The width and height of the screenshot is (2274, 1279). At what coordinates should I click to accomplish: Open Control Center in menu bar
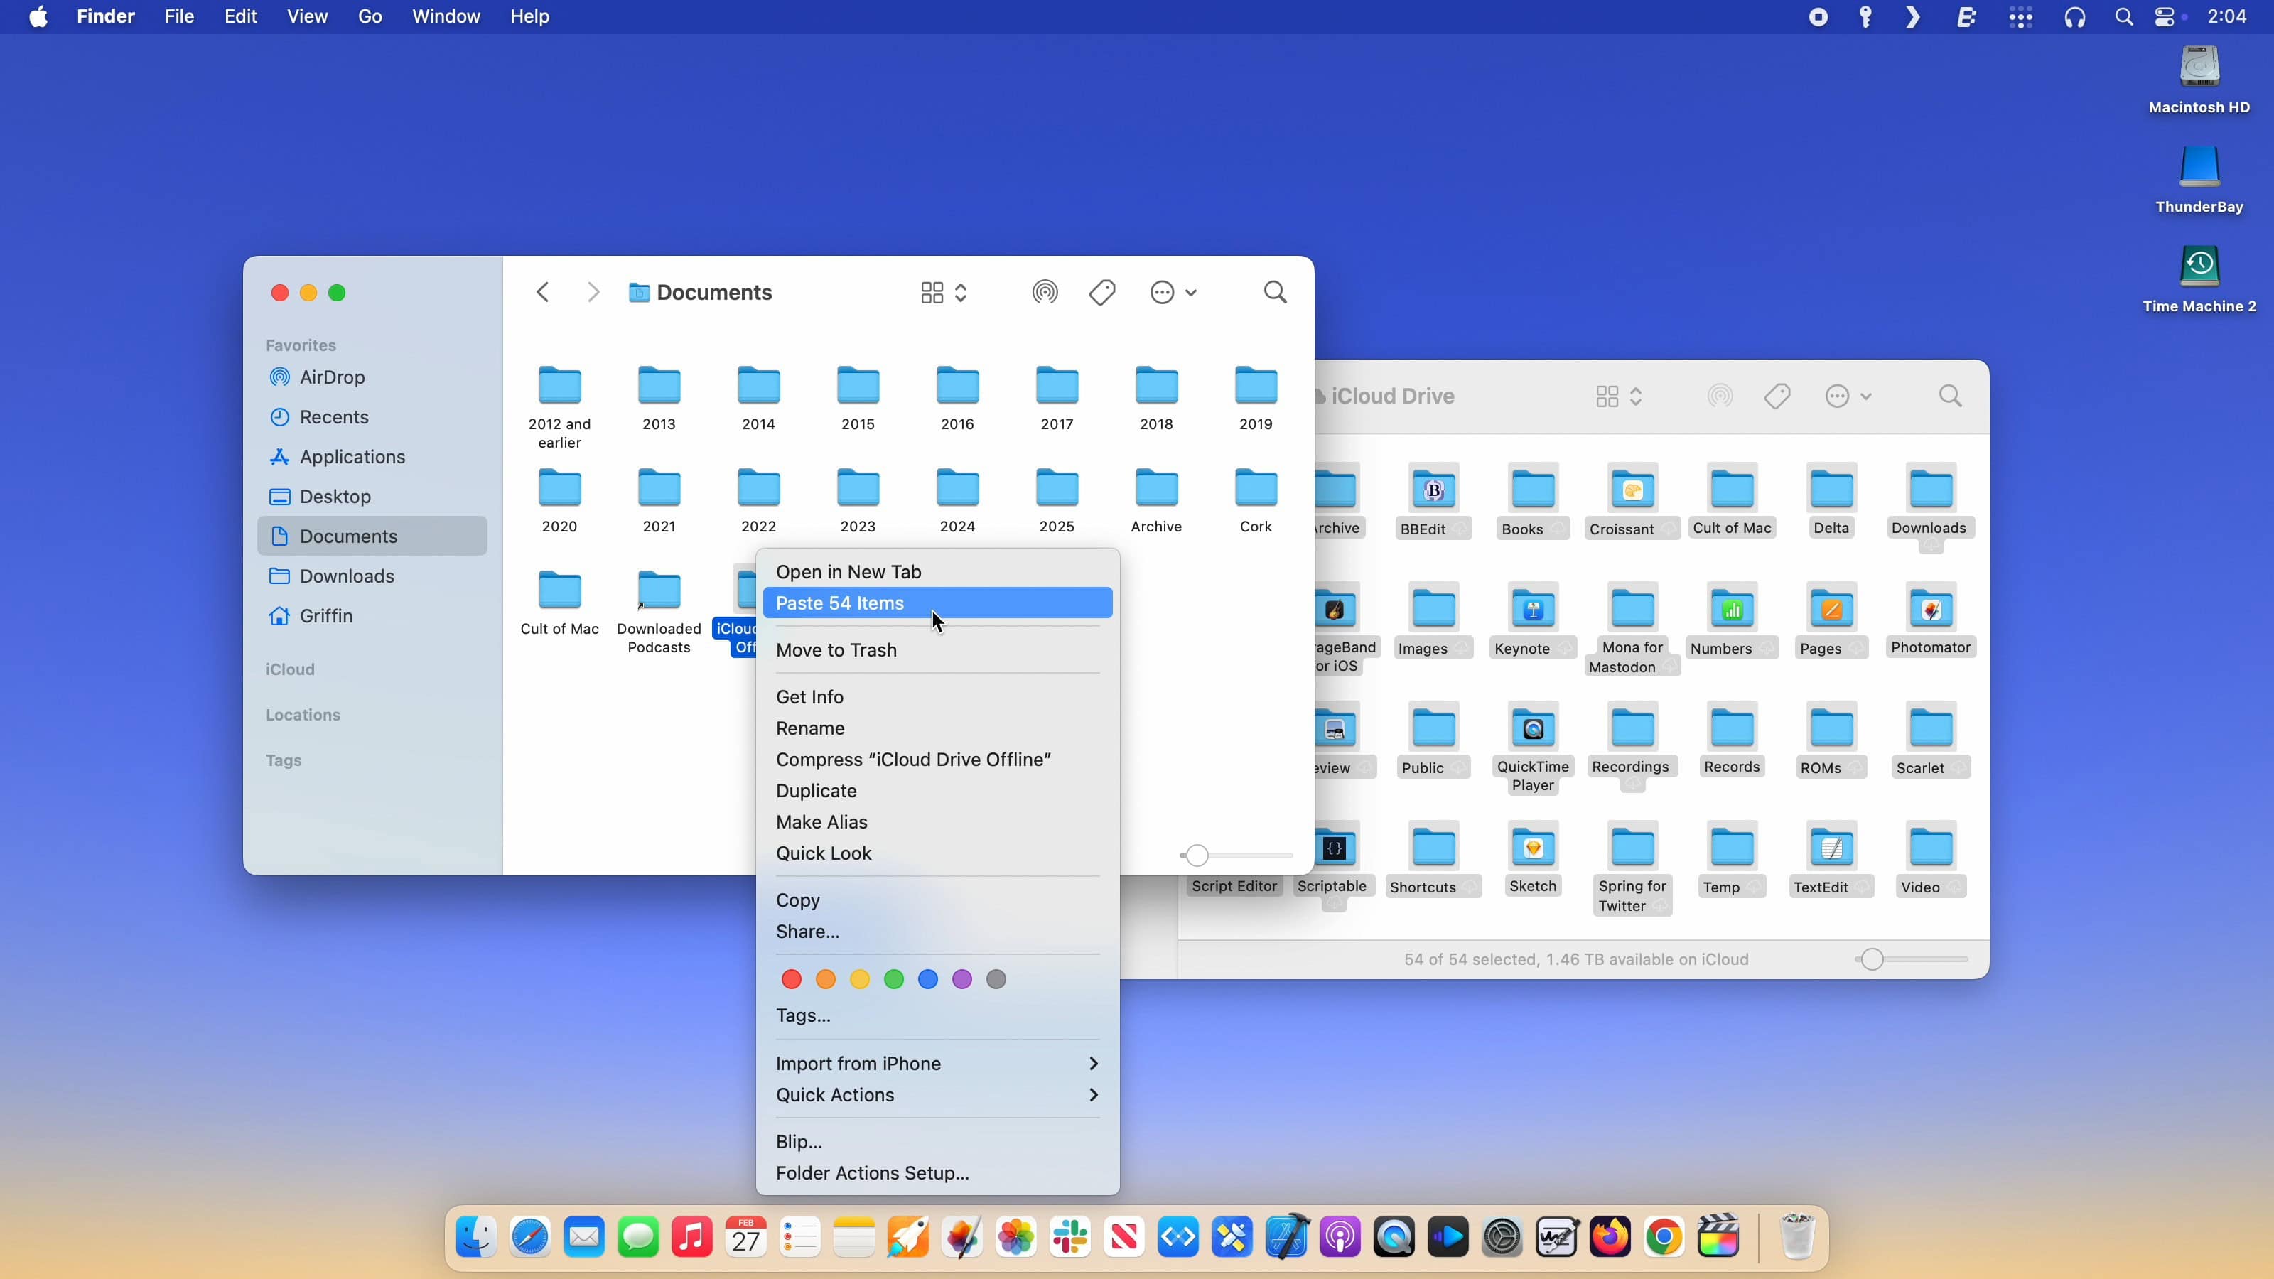2165,17
